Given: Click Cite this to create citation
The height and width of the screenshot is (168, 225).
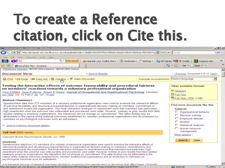Looking at the screenshot, I should tap(61, 79).
